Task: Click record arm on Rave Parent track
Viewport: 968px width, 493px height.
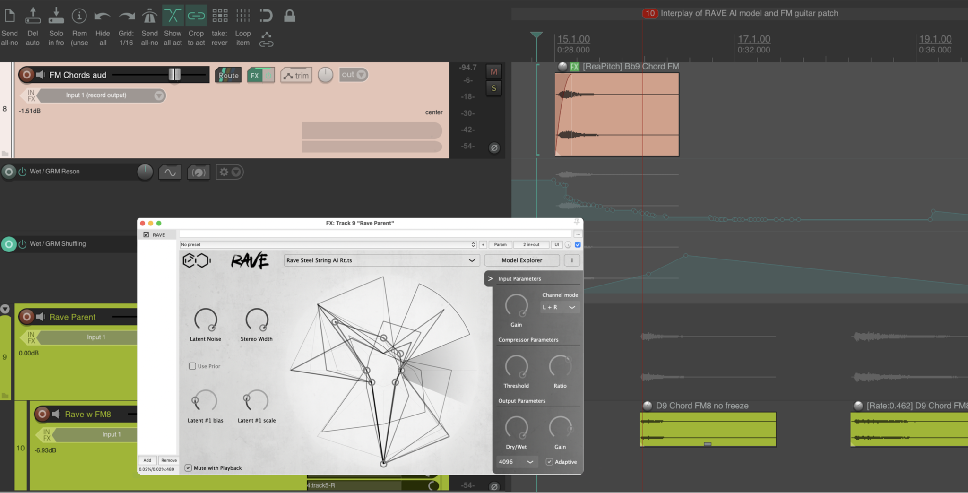Action: pos(27,317)
